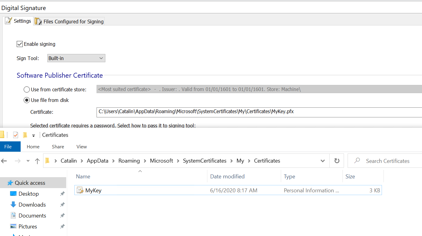Click the New folder quick access icon
This screenshot has width=422, height=236.
tap(25, 135)
